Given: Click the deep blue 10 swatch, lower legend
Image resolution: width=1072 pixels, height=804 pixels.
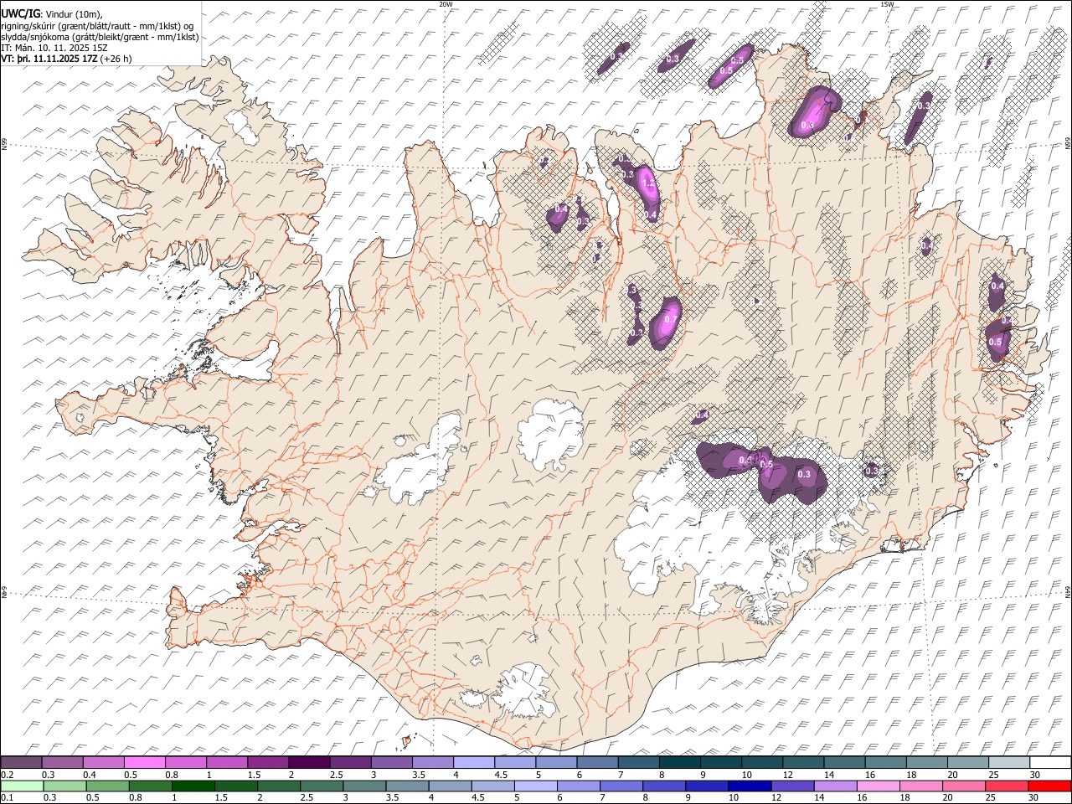Looking at the screenshot, I should 749,786.
